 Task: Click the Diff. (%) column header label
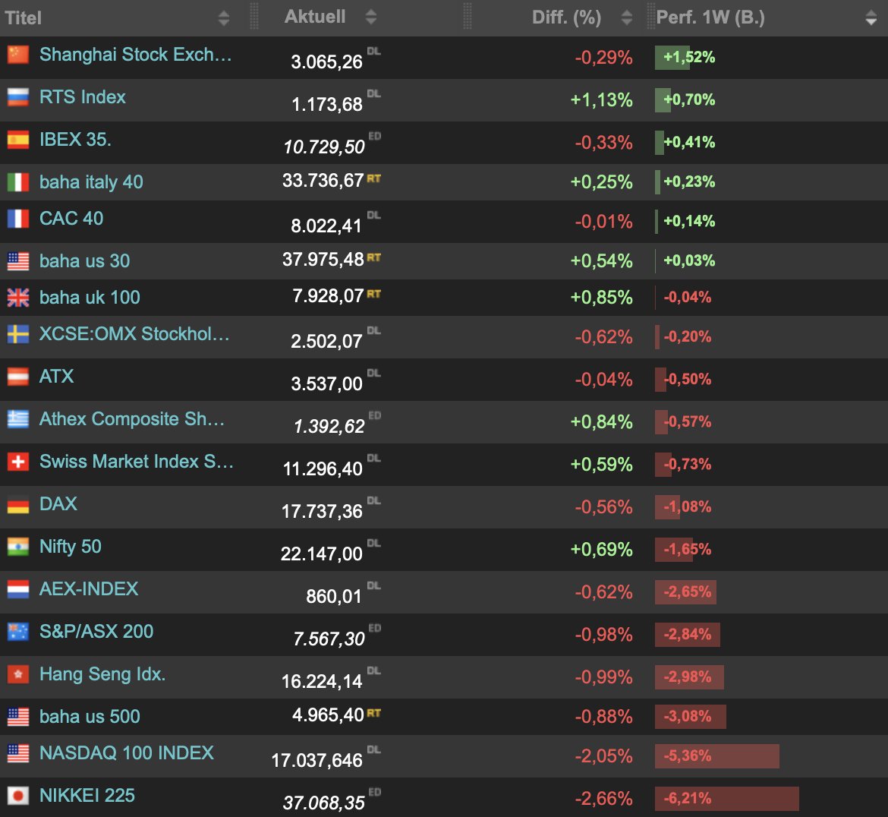click(x=566, y=17)
